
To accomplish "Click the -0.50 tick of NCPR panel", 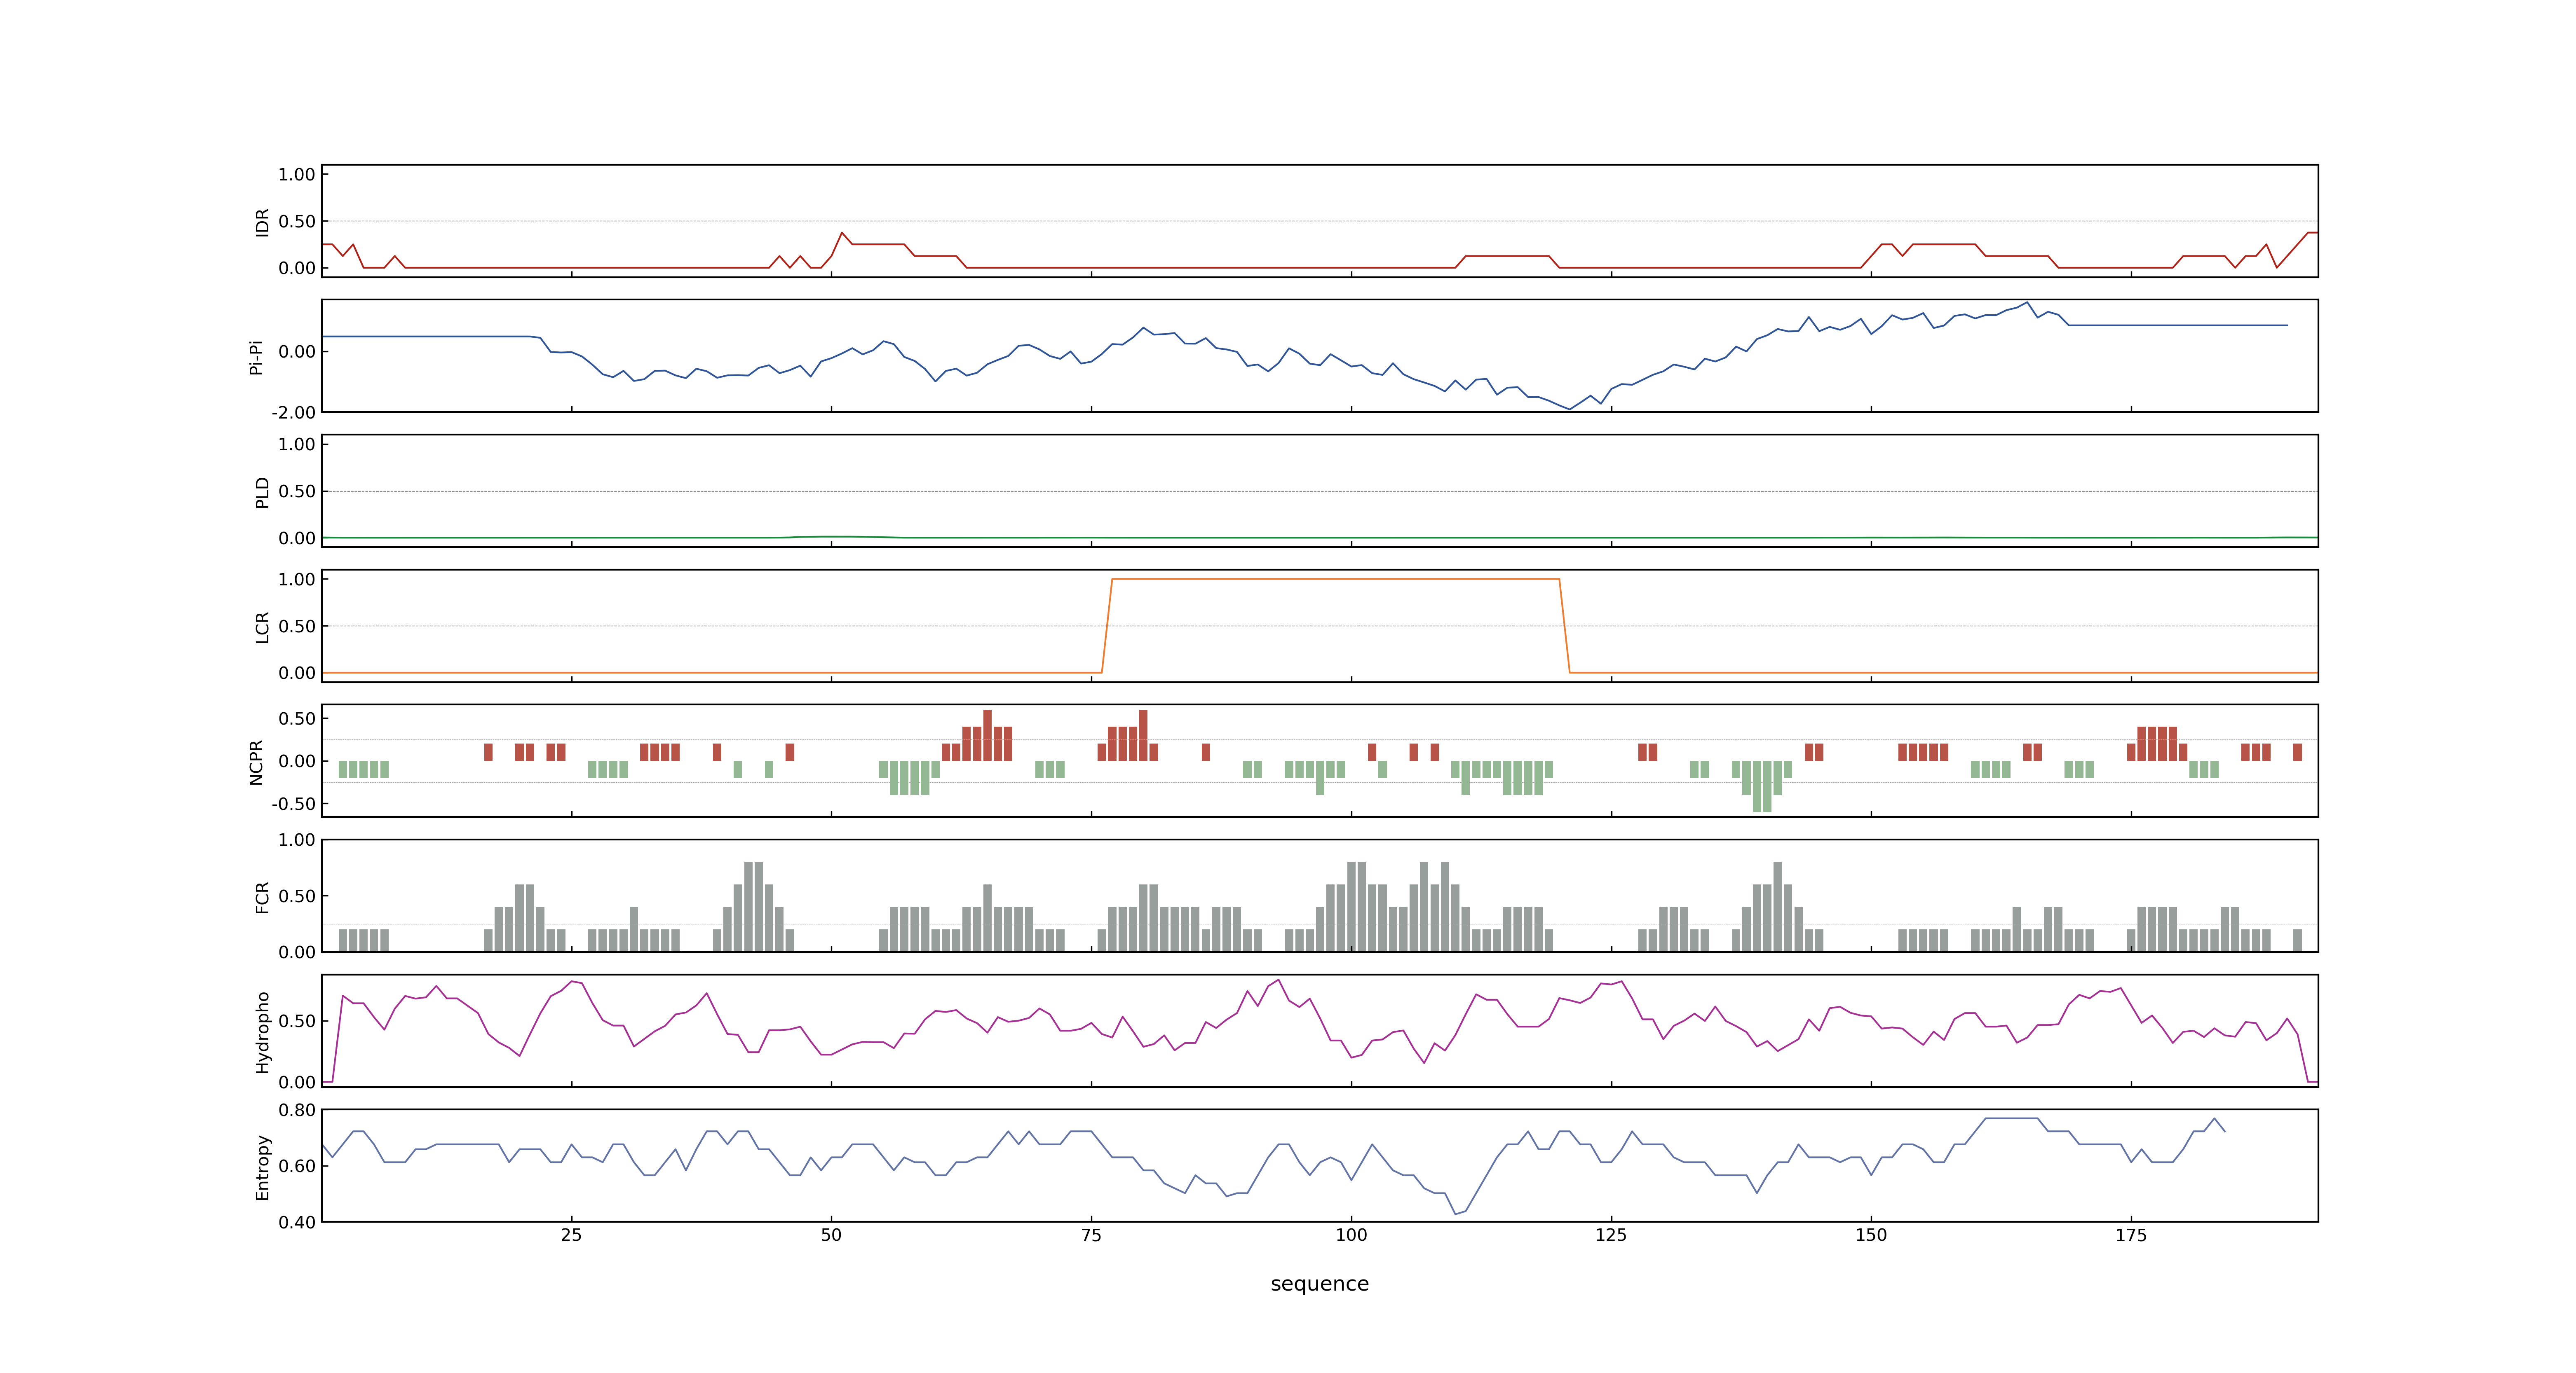I will [x=293, y=803].
